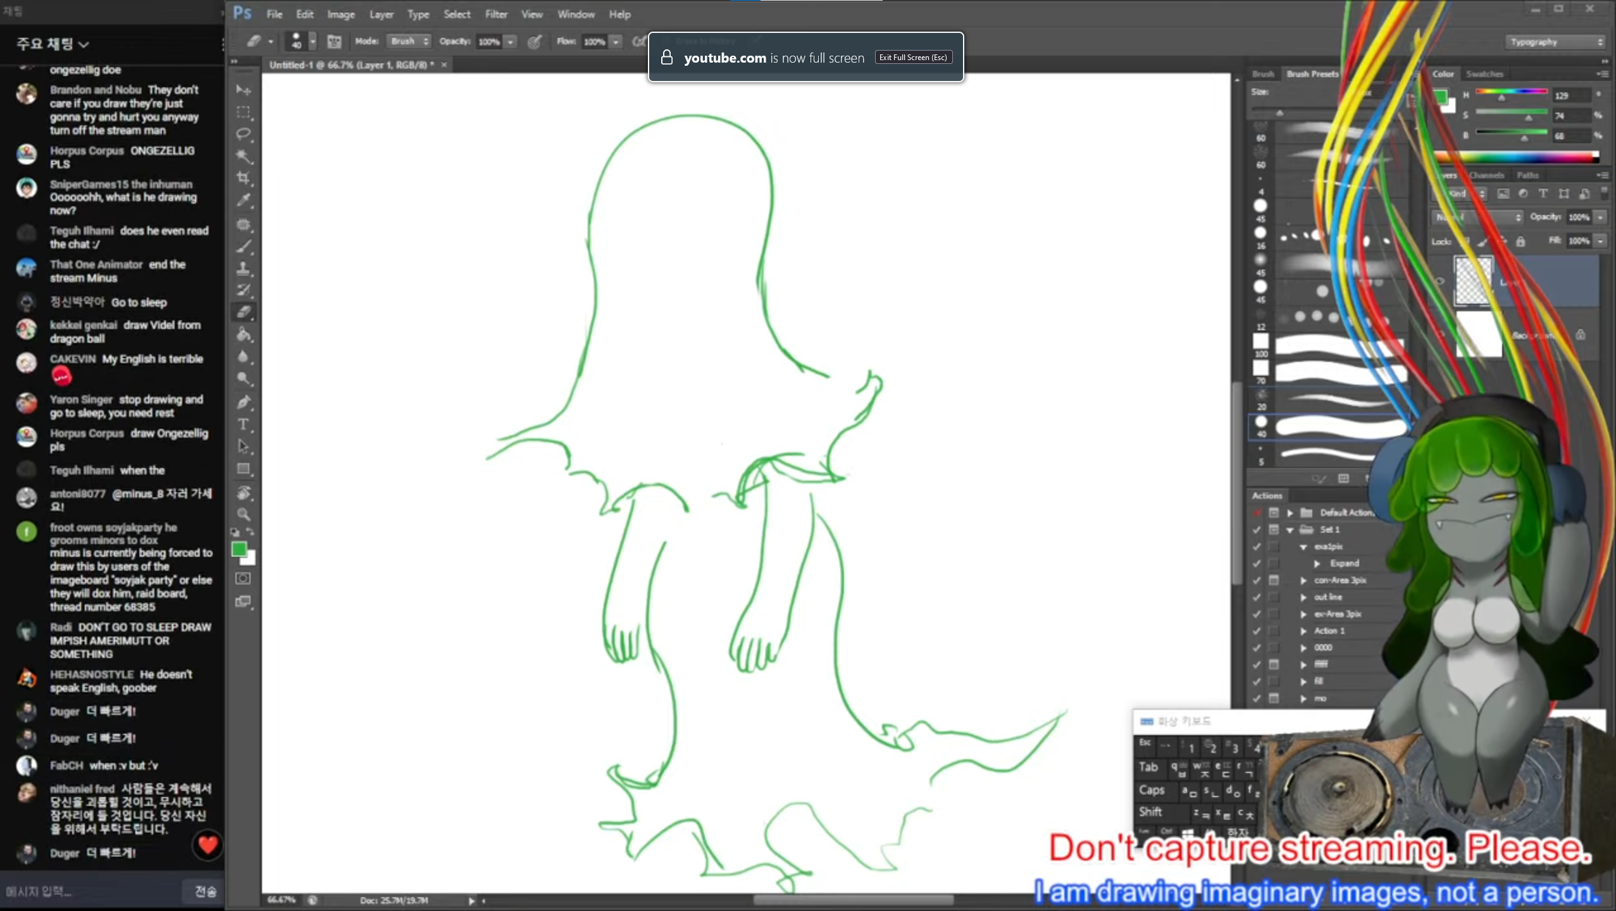Viewport: 1616px width, 911px height.
Task: Select the Pen tool
Action: (243, 402)
